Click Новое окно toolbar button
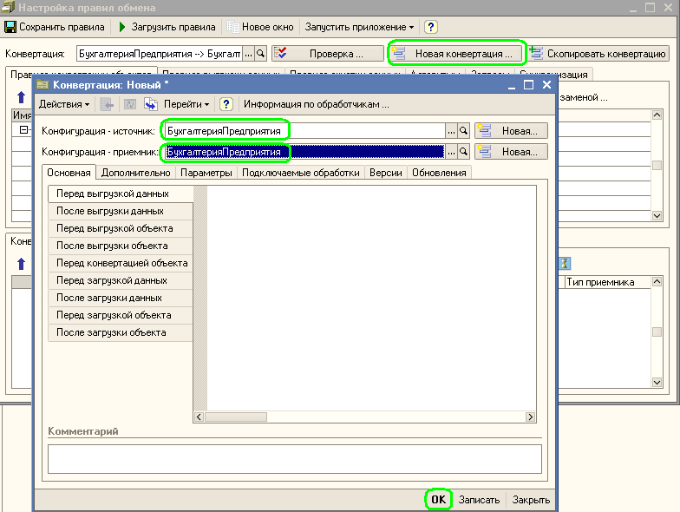 coord(260,27)
